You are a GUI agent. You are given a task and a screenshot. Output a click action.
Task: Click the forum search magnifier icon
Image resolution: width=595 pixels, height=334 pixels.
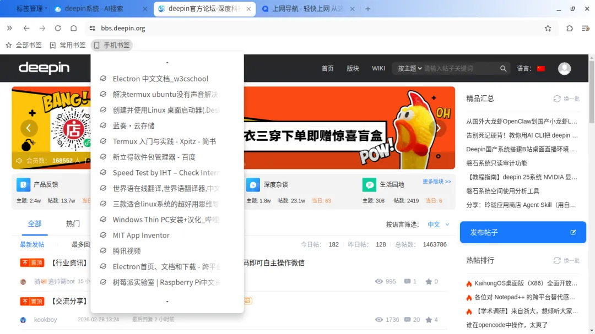point(503,68)
